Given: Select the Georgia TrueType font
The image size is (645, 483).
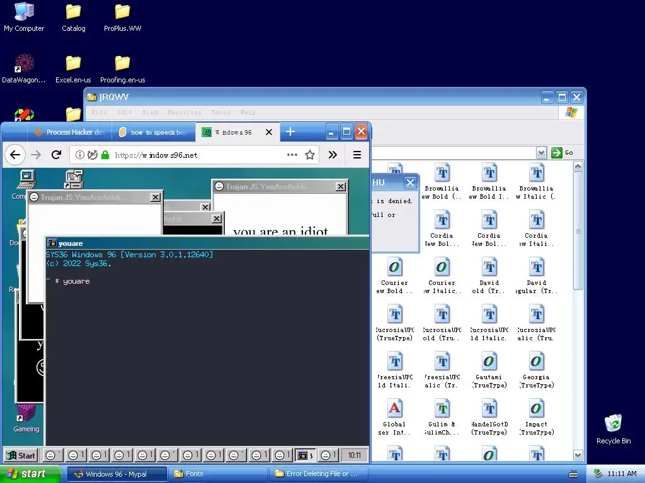Looking at the screenshot, I should pos(537,370).
